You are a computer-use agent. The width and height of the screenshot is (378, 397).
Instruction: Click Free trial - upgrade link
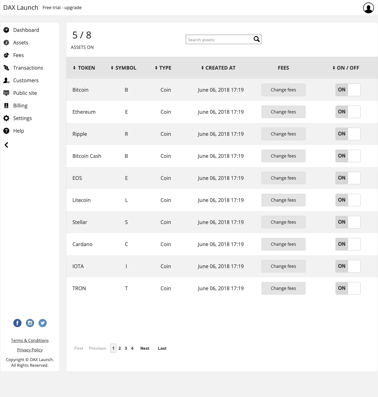tap(62, 8)
